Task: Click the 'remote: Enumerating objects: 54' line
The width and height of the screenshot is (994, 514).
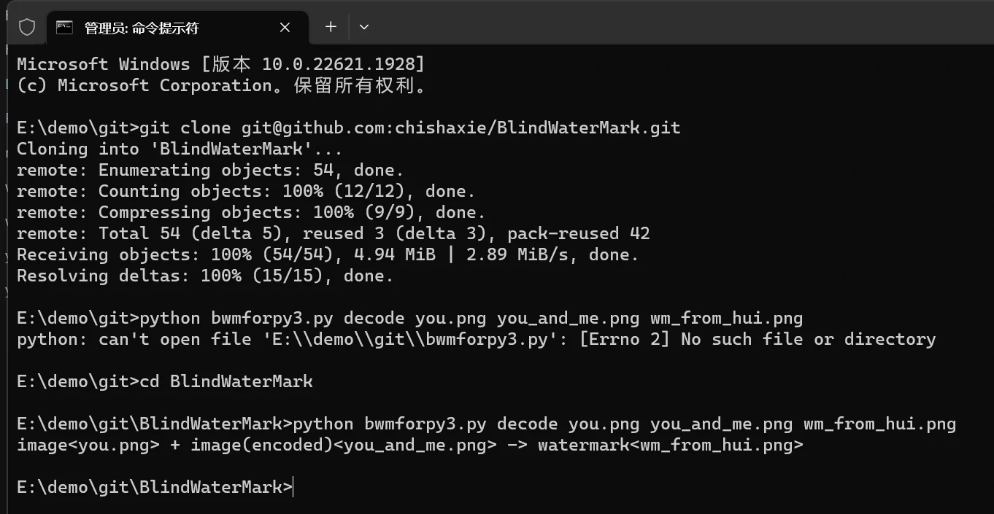Action: click(210, 170)
